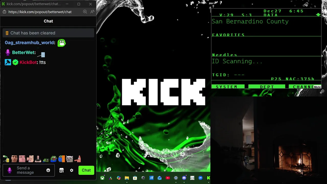This screenshot has height=184, width=327.
Task: Click 'P25 NAC:375h' scanner text
Action: 293,79
